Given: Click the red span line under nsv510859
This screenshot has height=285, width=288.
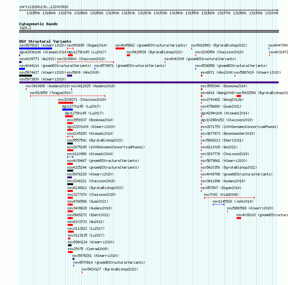Looking at the screenshot, I should click(x=68, y=96).
